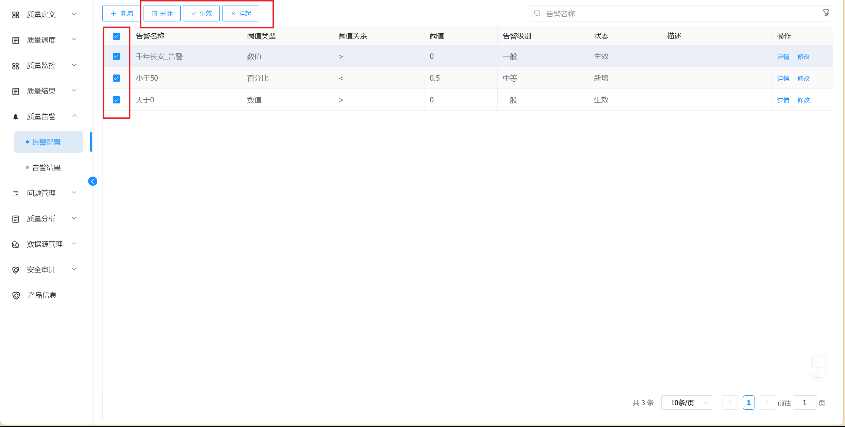The width and height of the screenshot is (845, 427).
Task: Click the 安全审计 shield icon
Action: (x=16, y=270)
